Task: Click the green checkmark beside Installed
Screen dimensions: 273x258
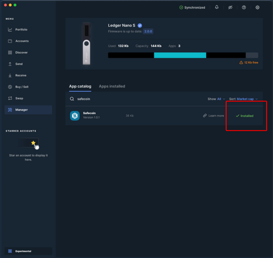Action: (x=237, y=116)
